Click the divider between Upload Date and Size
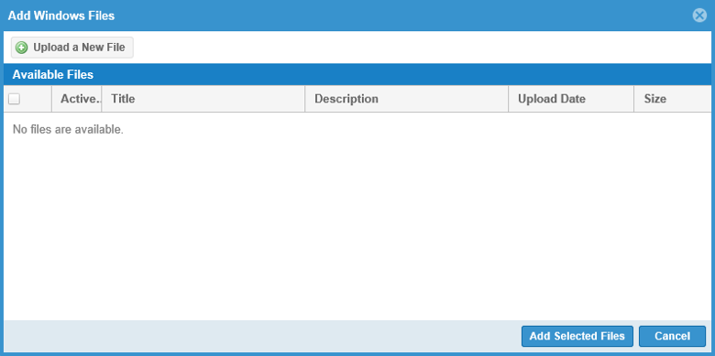The image size is (715, 356). [634, 99]
